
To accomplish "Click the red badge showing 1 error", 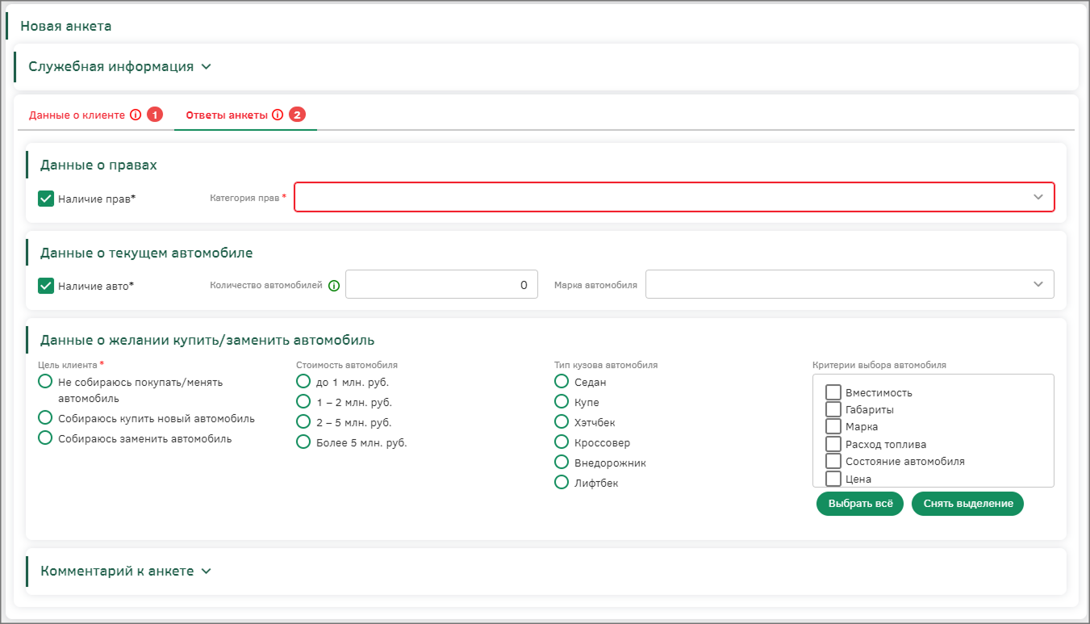I will click(155, 115).
